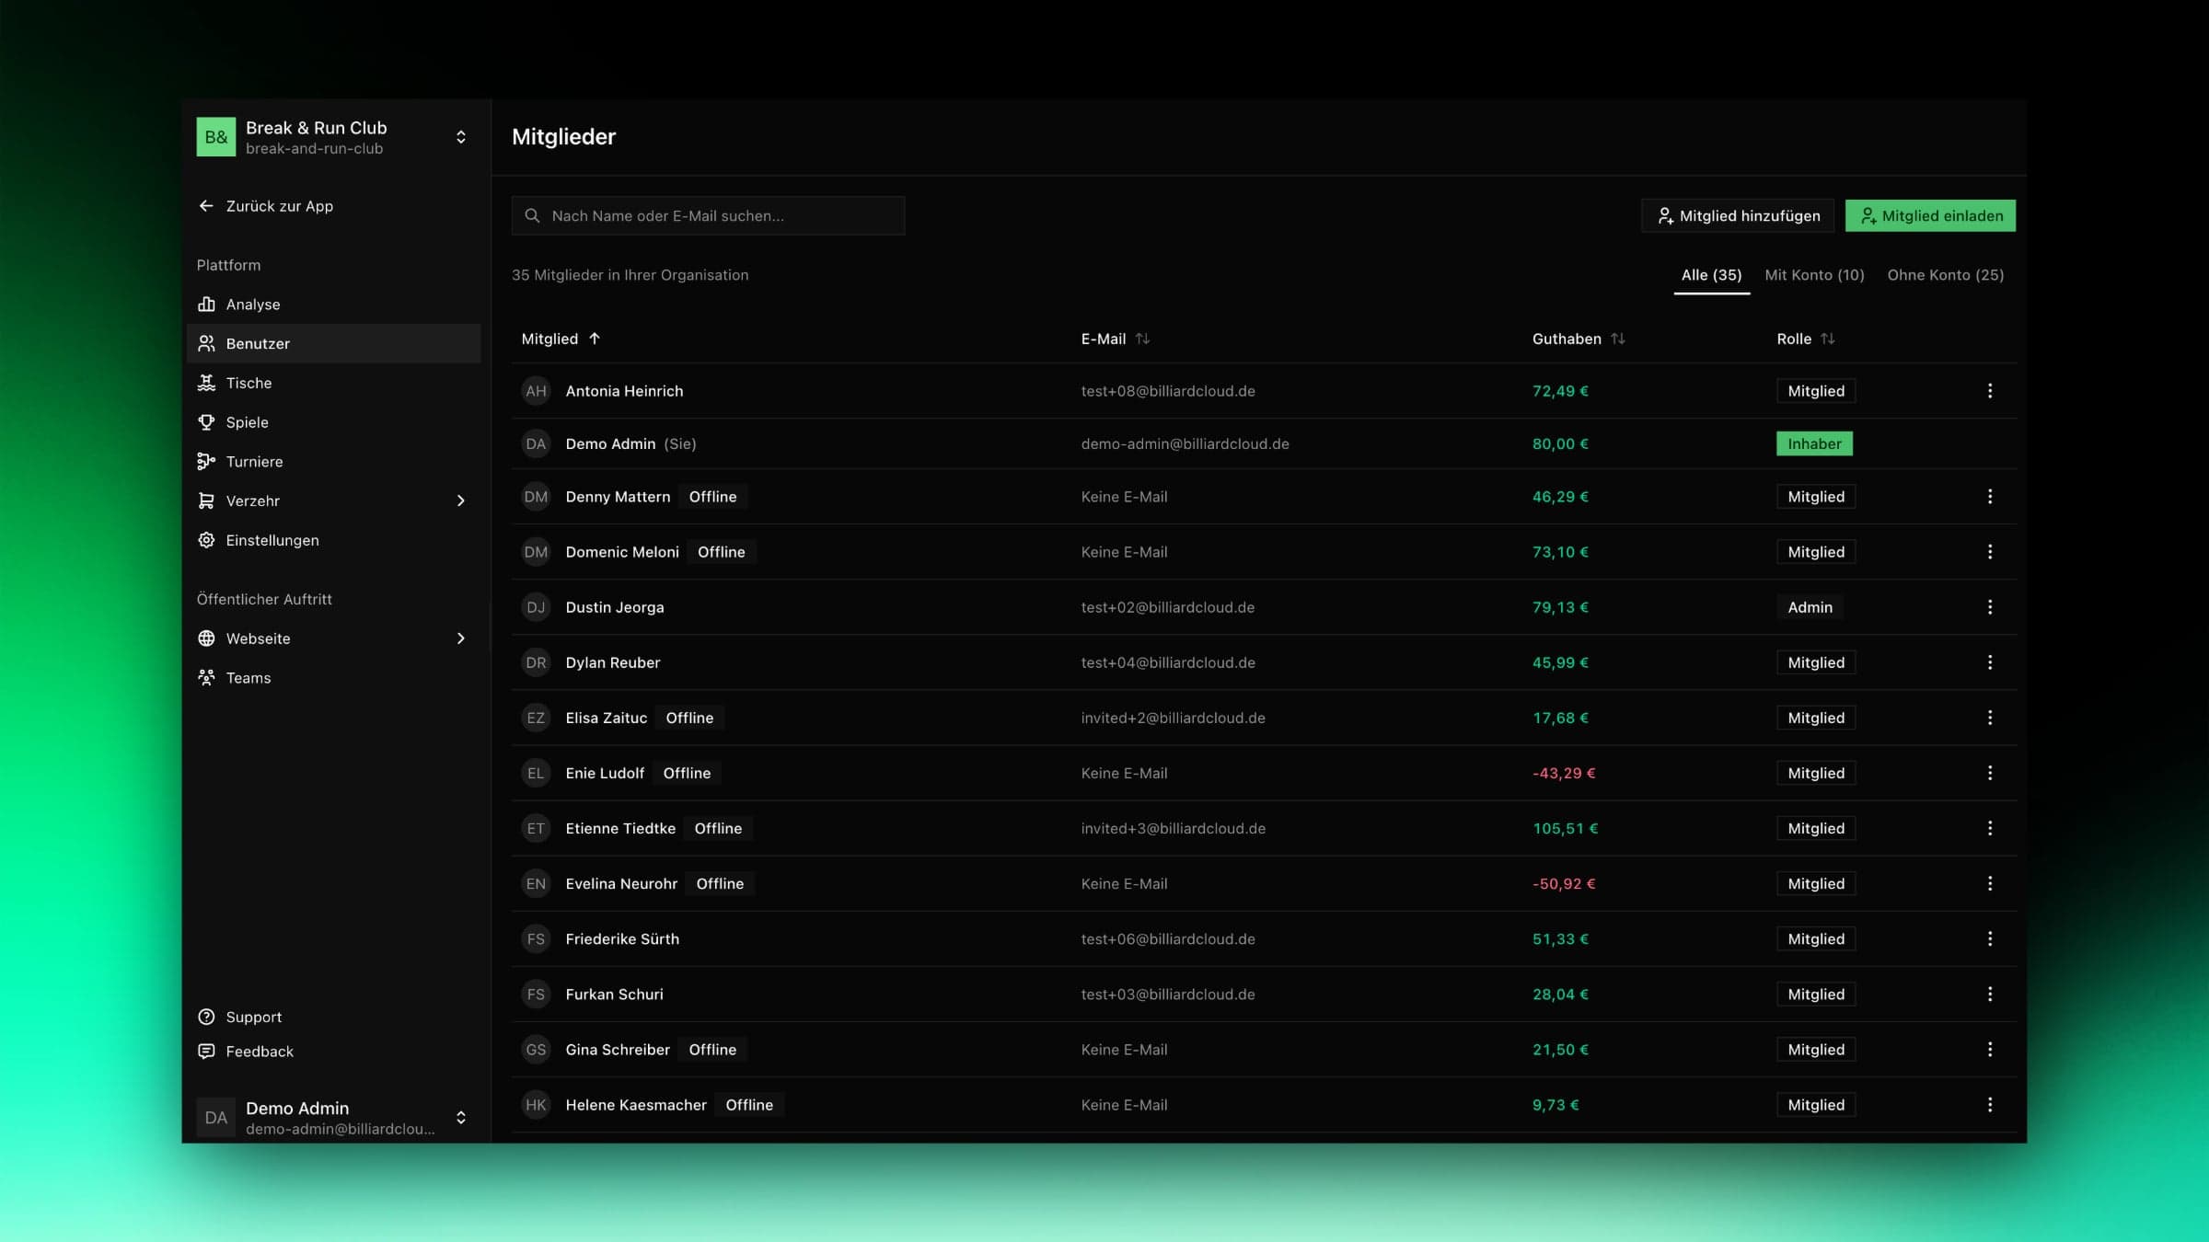
Task: Open actions menu for Elisa Zaituc
Action: tap(1990, 718)
